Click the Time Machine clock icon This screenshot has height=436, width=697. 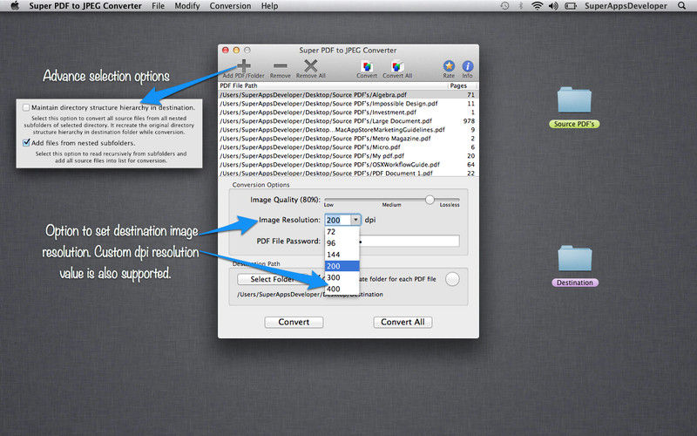[x=504, y=6]
